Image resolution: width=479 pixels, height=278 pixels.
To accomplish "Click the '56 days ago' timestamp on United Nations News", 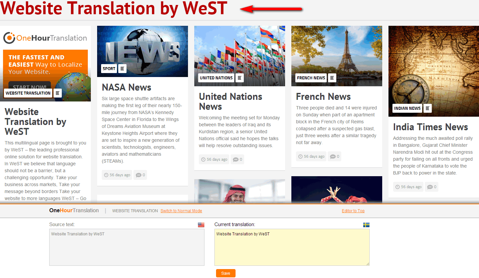I will tap(214, 159).
